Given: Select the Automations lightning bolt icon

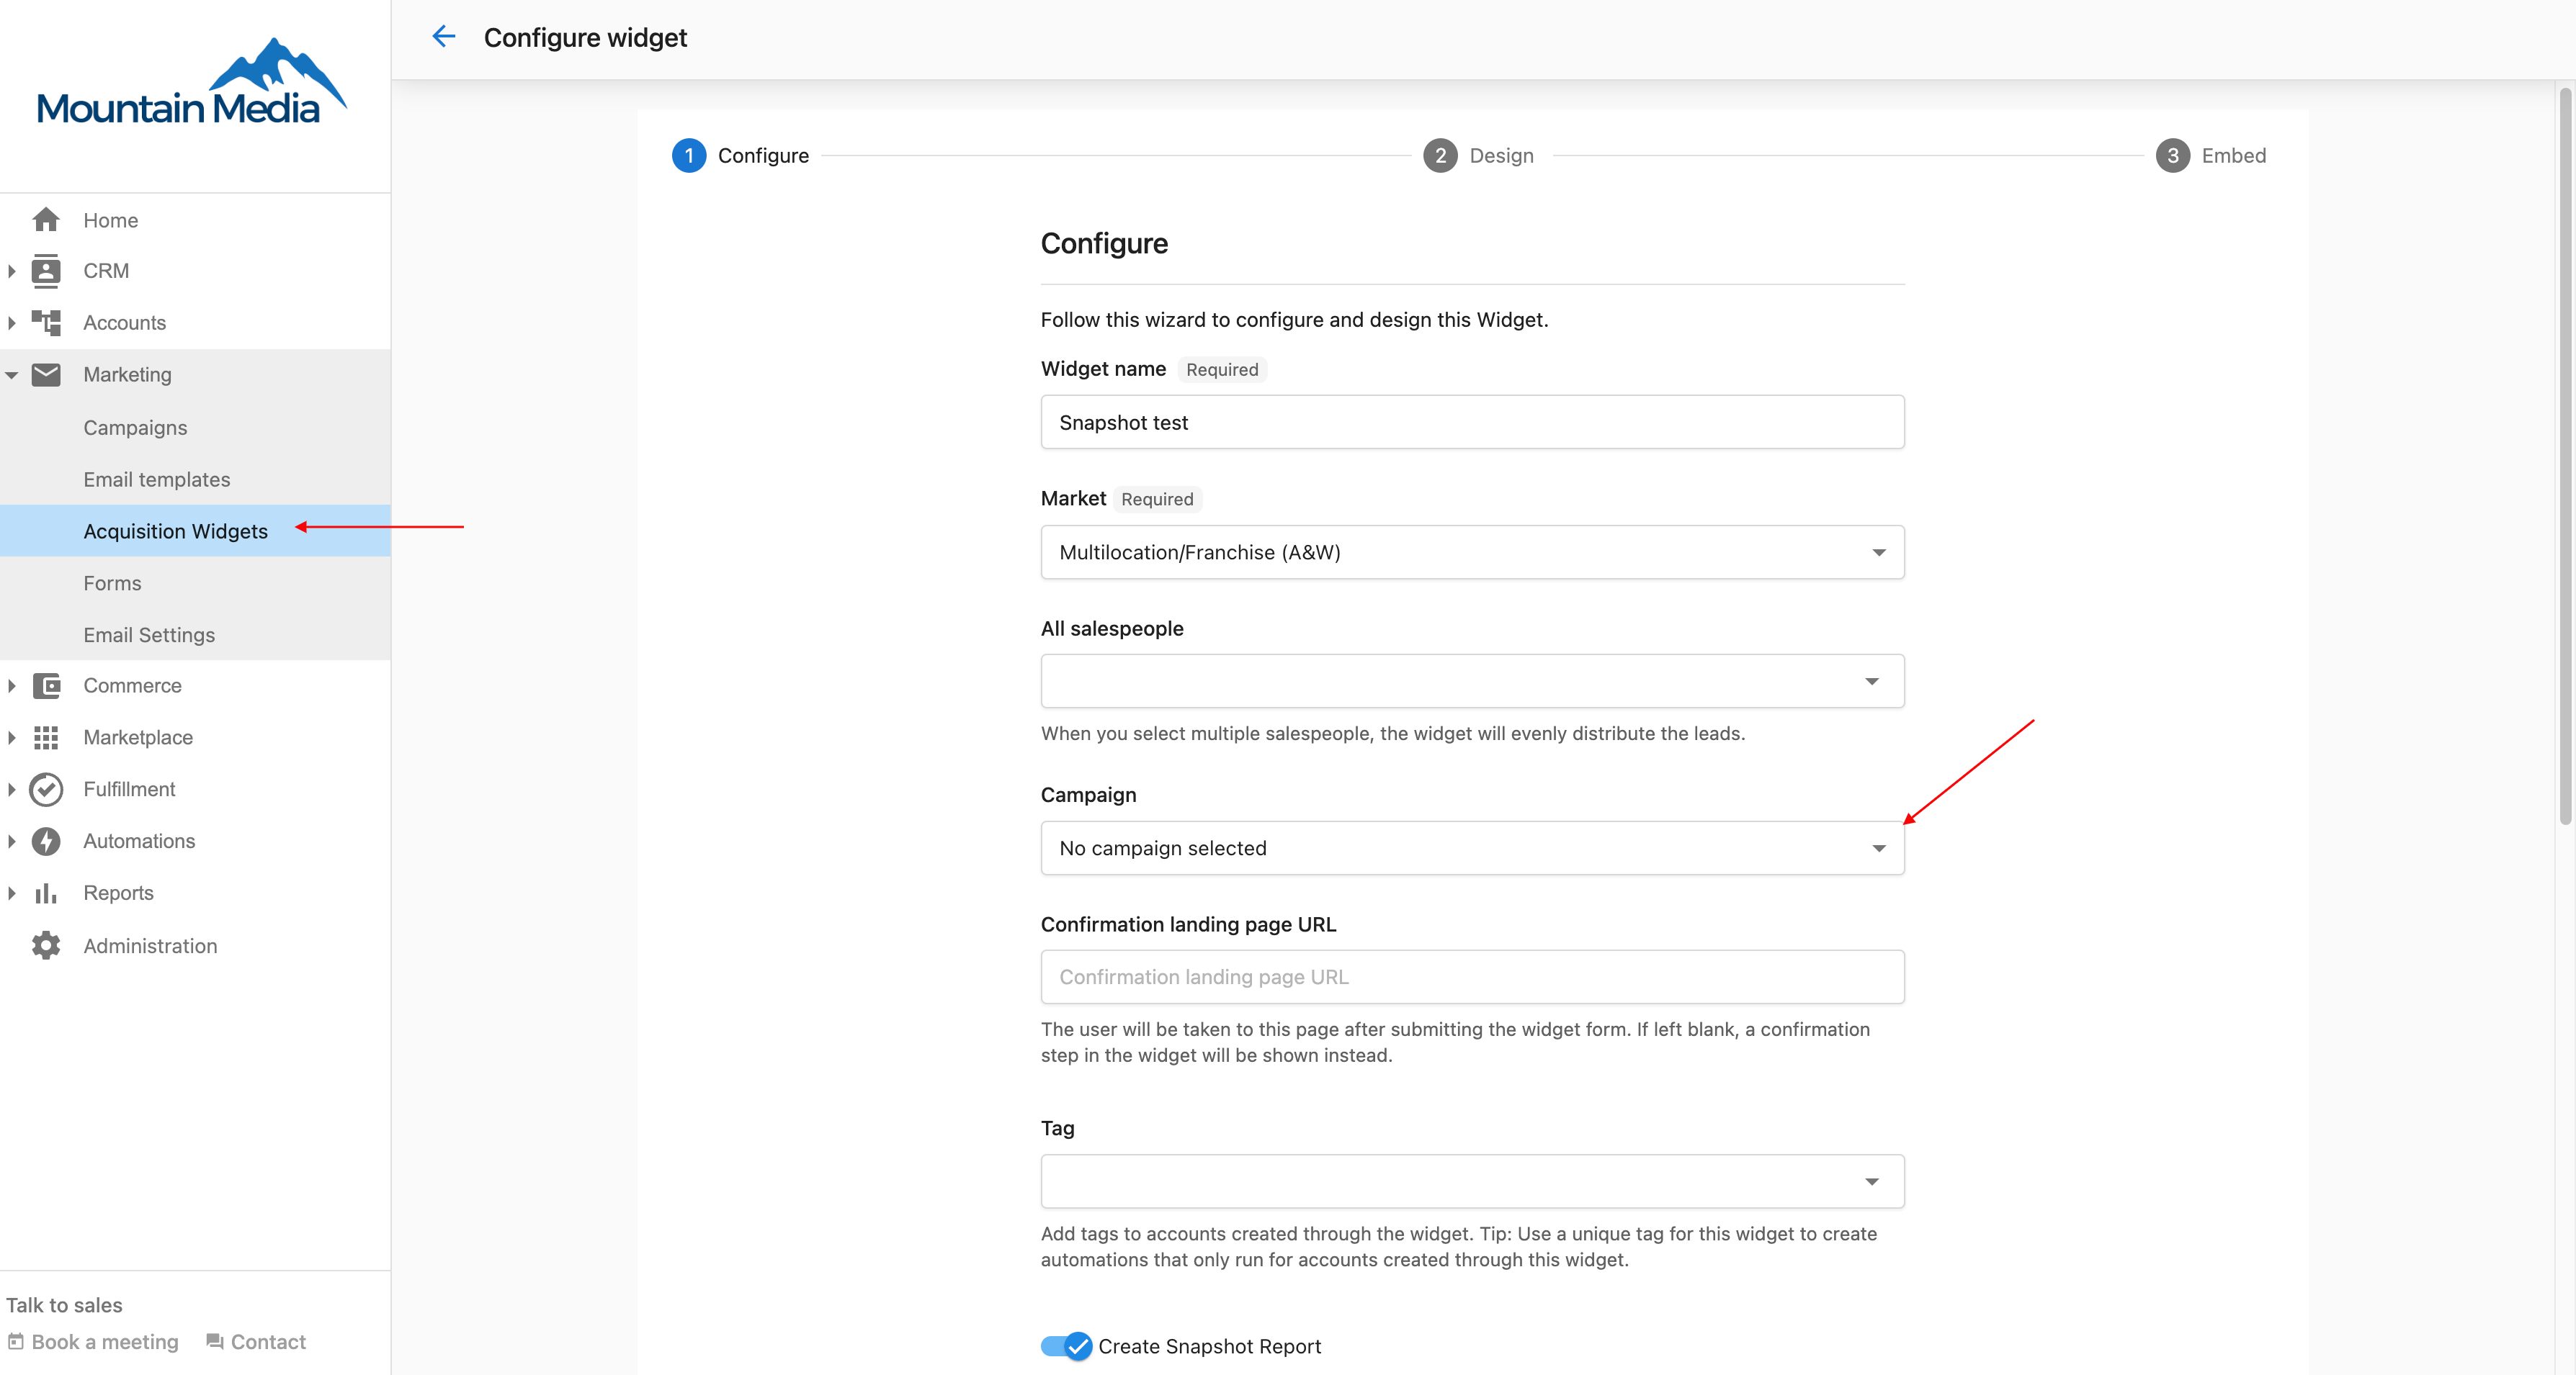Looking at the screenshot, I should tap(46, 842).
